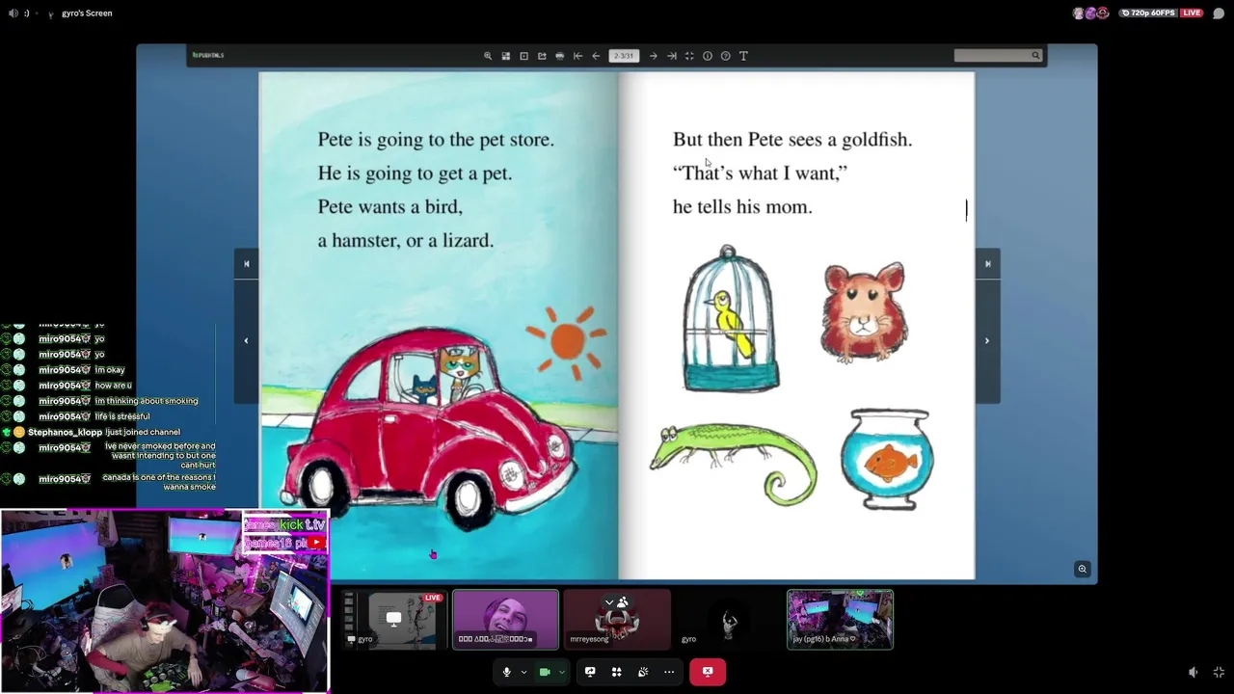Click the red disconnect call button
1234x694 pixels.
click(708, 672)
